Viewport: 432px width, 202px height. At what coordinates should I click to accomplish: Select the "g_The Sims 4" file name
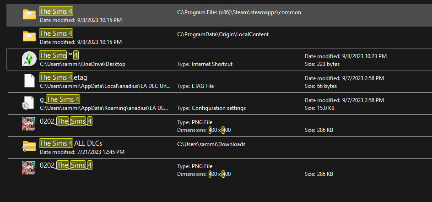tap(60, 99)
